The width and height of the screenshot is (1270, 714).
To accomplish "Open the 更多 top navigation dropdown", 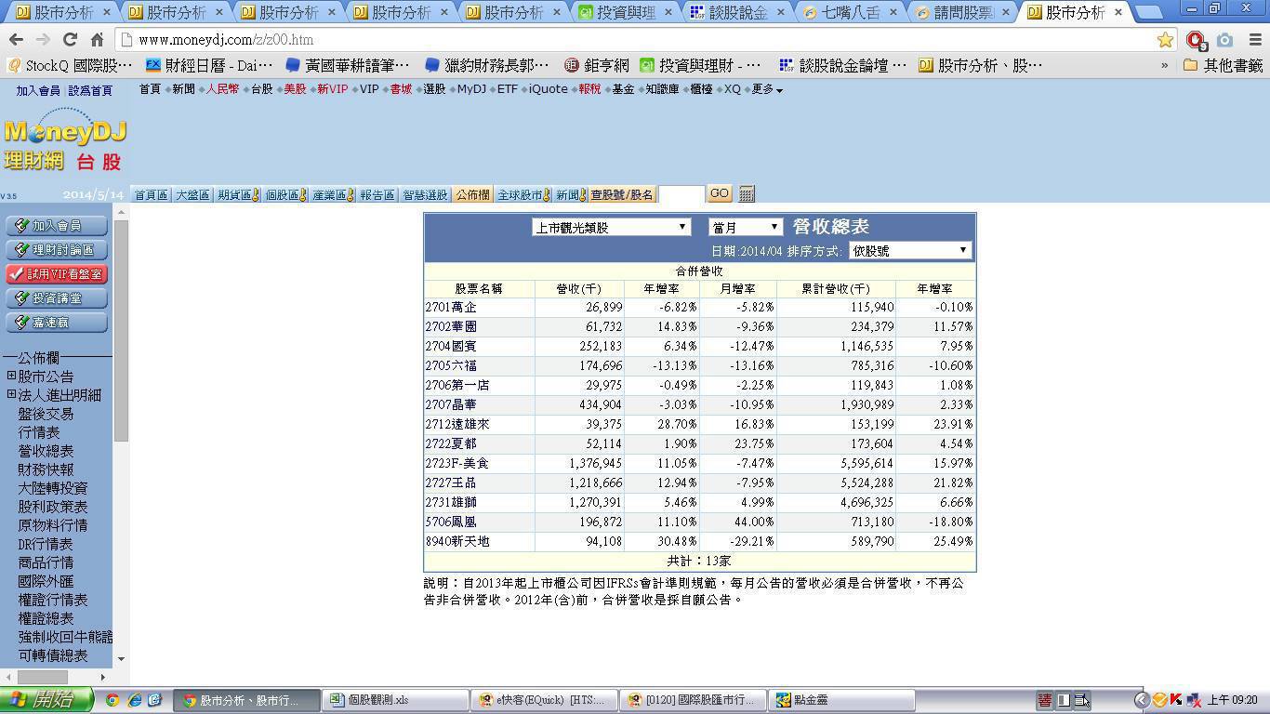I will click(767, 89).
